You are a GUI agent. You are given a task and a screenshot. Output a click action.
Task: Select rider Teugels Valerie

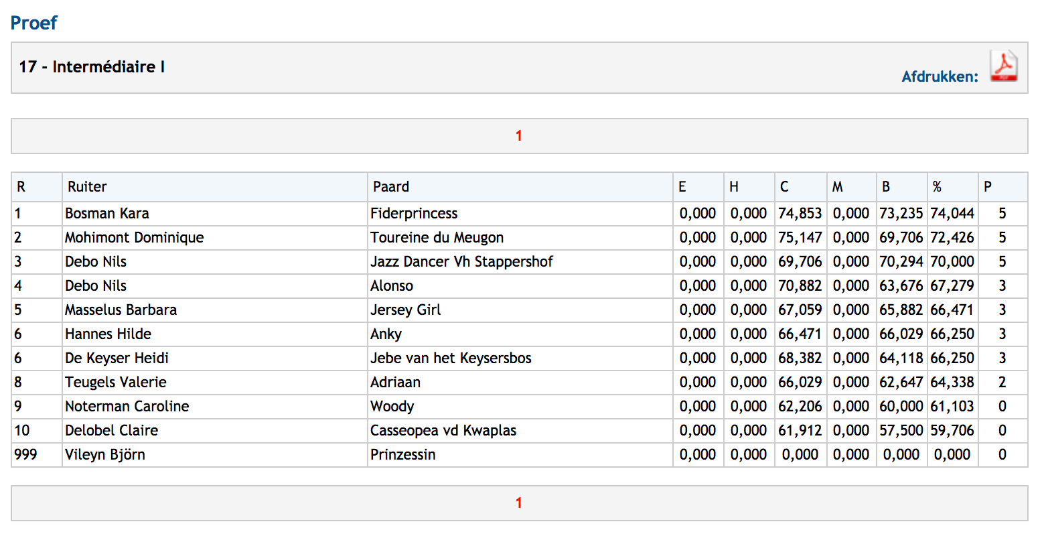116,383
